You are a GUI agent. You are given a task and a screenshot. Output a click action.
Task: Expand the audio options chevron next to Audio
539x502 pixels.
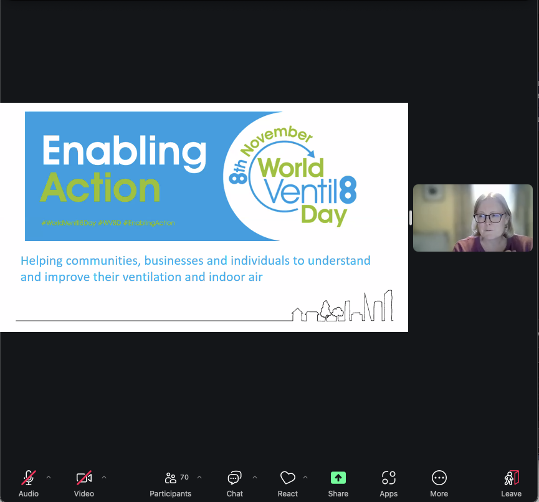coord(49,477)
